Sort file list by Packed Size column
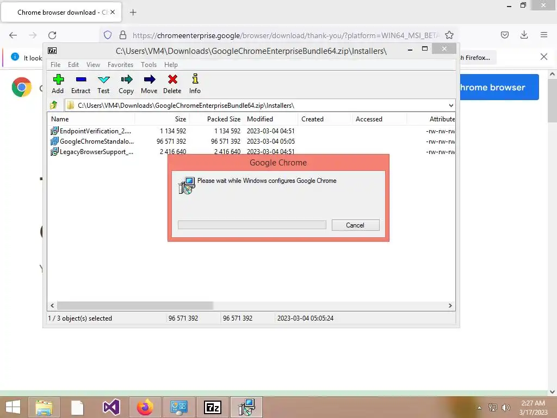557x418 pixels. tap(216, 119)
